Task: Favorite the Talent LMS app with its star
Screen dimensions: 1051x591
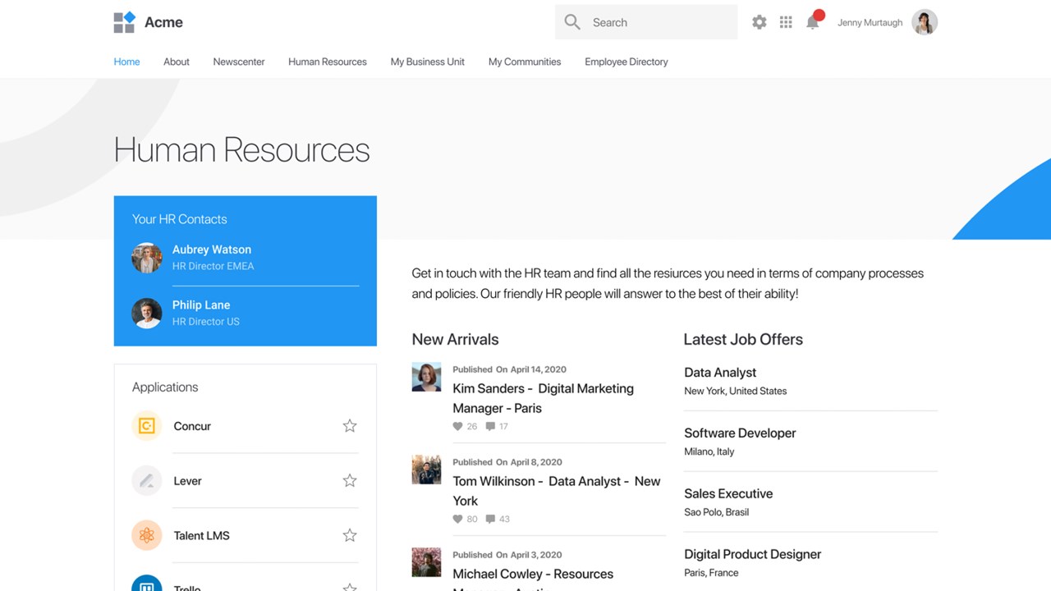Action: (x=350, y=535)
